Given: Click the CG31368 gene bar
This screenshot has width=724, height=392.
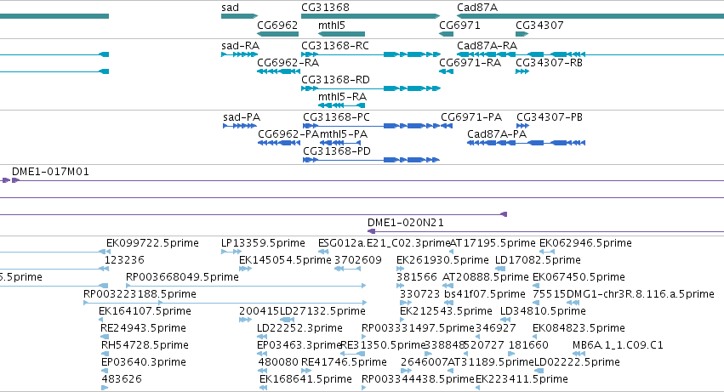Looking at the screenshot, I should [x=370, y=16].
